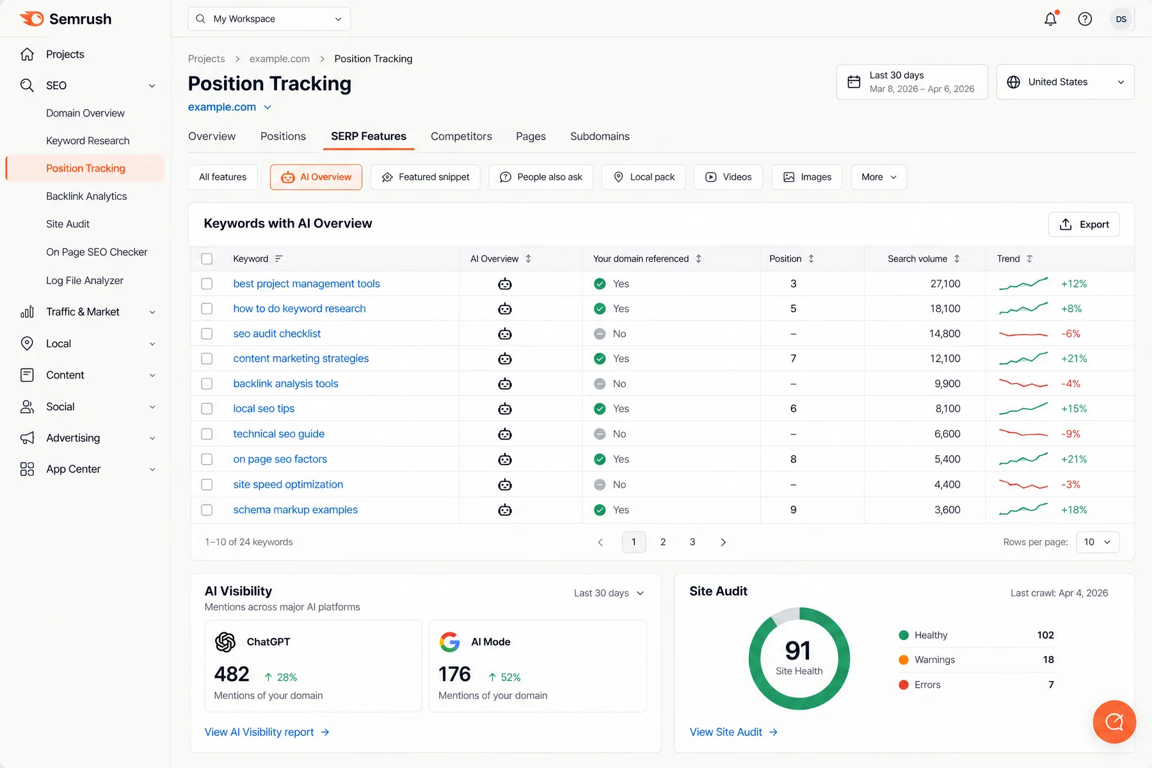Switch to the Competitors tab
1152x768 pixels.
[x=461, y=136]
